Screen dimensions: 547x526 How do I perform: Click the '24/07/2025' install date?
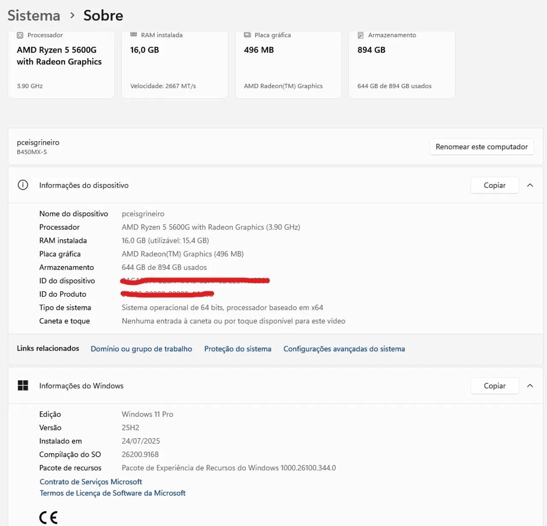(x=141, y=441)
